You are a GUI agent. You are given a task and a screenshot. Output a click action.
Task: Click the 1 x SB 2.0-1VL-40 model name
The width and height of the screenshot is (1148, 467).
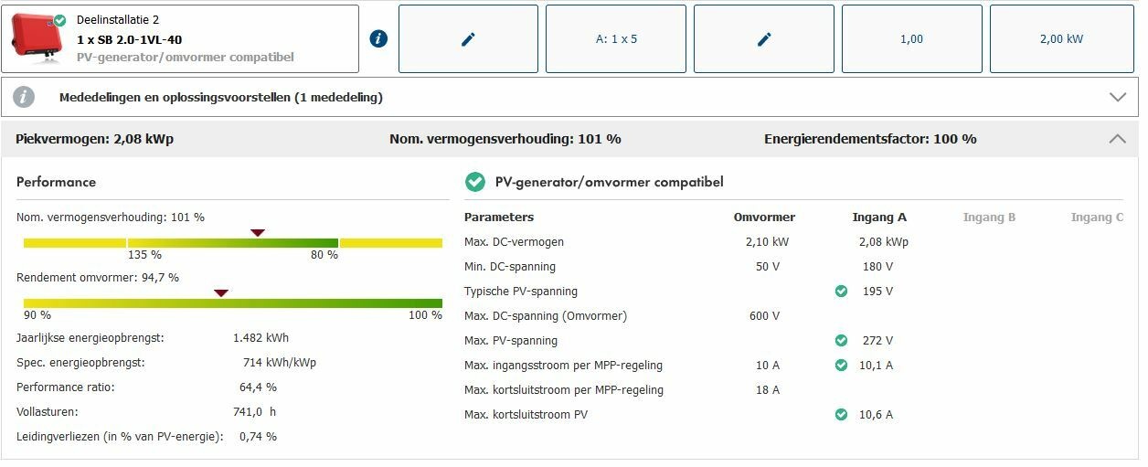tap(129, 39)
